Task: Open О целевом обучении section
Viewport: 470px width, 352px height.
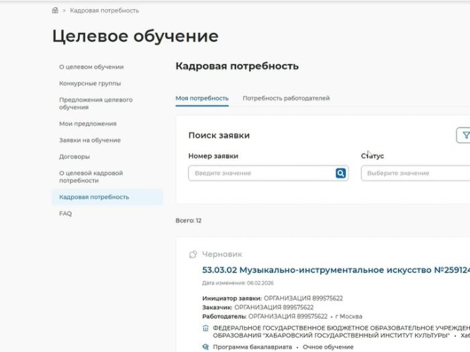Action: click(x=91, y=67)
